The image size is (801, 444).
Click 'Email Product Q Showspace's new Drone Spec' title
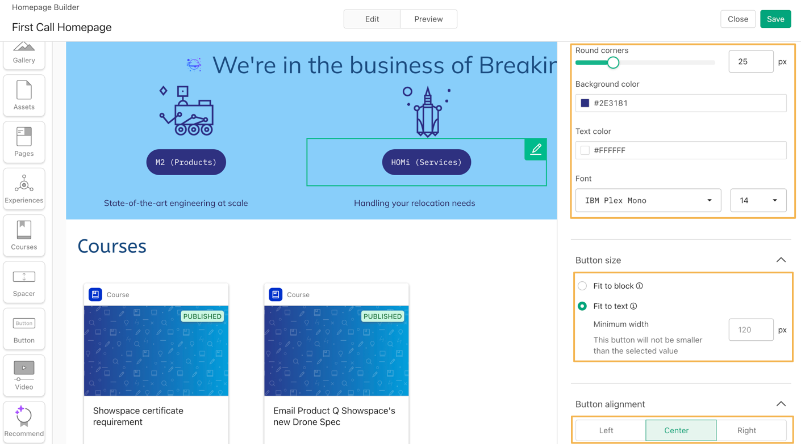334,416
